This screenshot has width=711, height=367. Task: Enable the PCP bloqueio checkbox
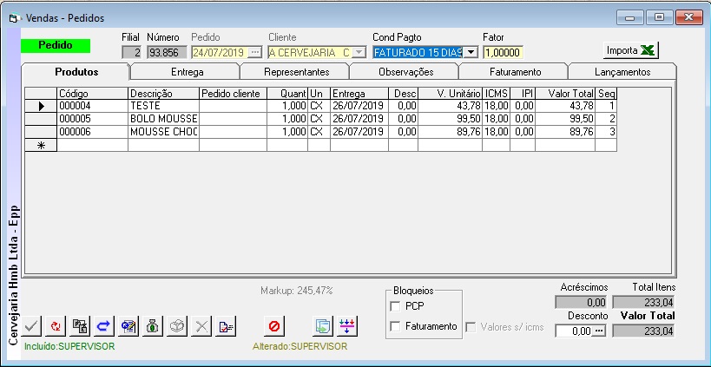[x=397, y=306]
